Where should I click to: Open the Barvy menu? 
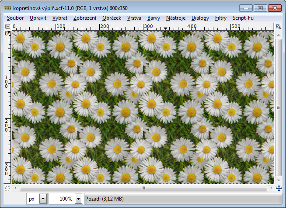pos(153,18)
